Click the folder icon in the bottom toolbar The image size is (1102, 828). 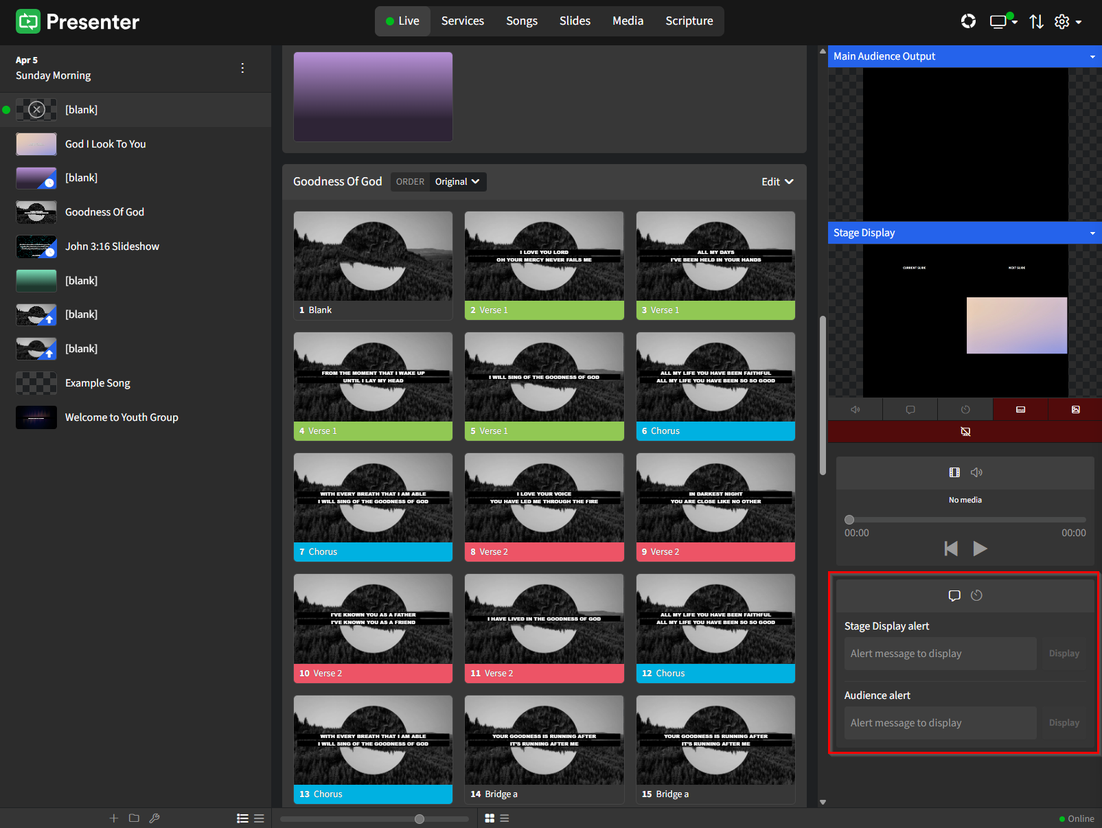click(x=134, y=818)
